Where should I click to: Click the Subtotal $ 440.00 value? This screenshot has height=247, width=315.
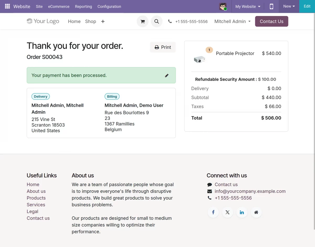pyautogui.click(x=271, y=97)
